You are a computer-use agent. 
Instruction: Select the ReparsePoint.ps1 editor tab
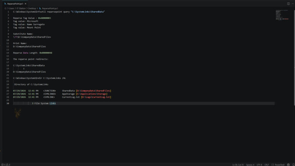coord(15,3)
